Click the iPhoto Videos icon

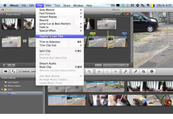tap(5, 86)
